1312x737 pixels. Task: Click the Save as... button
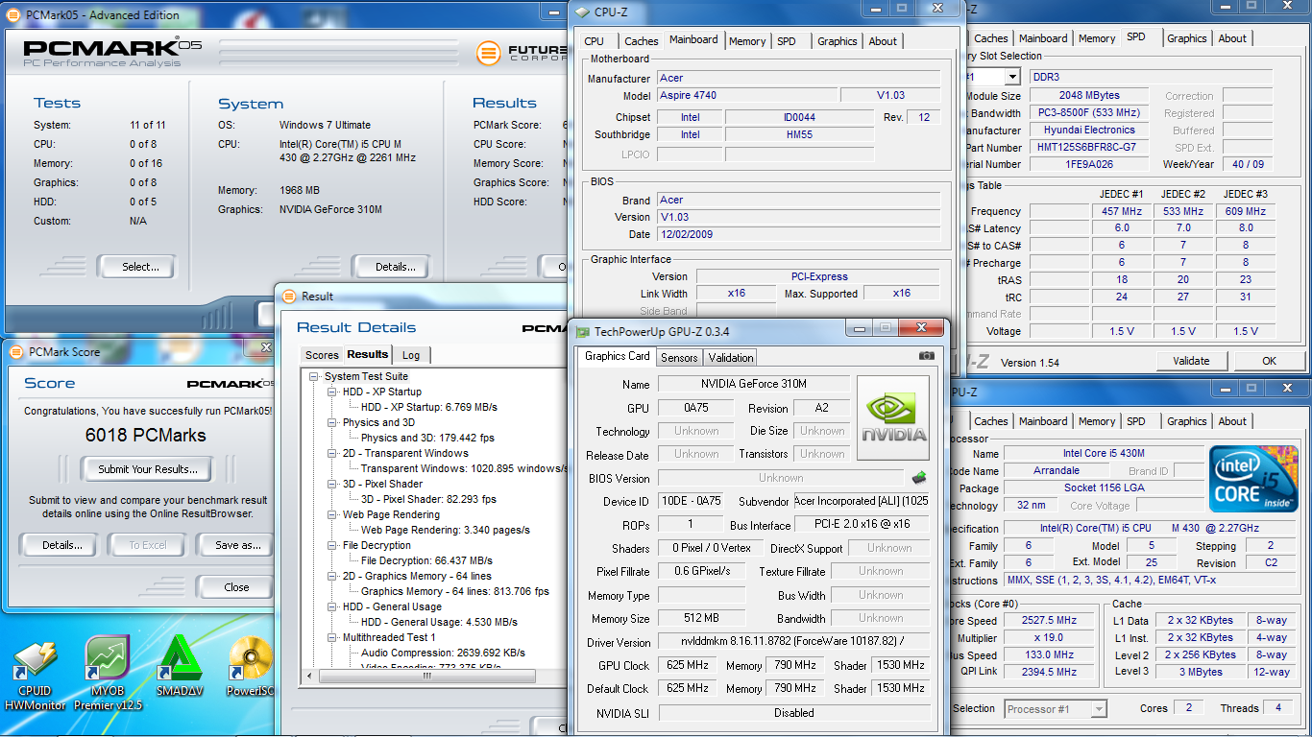coord(237,545)
